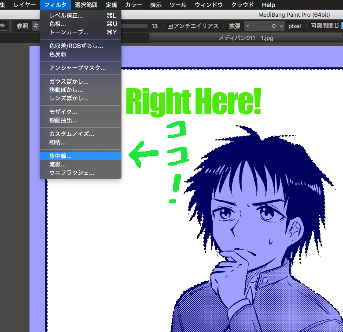Choose 移動ぼかし... filter
Viewport: 343px width, 332px height.
(x=81, y=90)
